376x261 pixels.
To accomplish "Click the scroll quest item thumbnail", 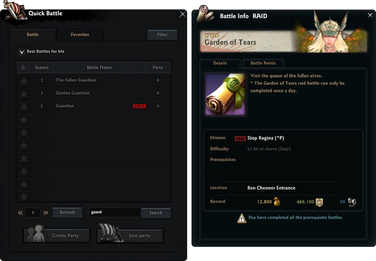I will [x=225, y=94].
